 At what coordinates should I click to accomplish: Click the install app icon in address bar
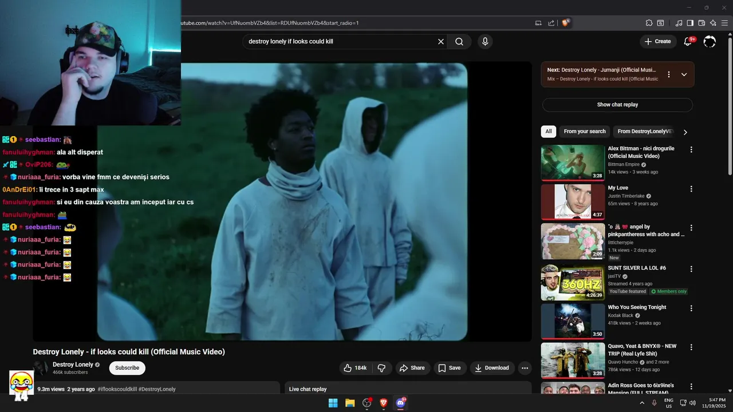coord(538,23)
